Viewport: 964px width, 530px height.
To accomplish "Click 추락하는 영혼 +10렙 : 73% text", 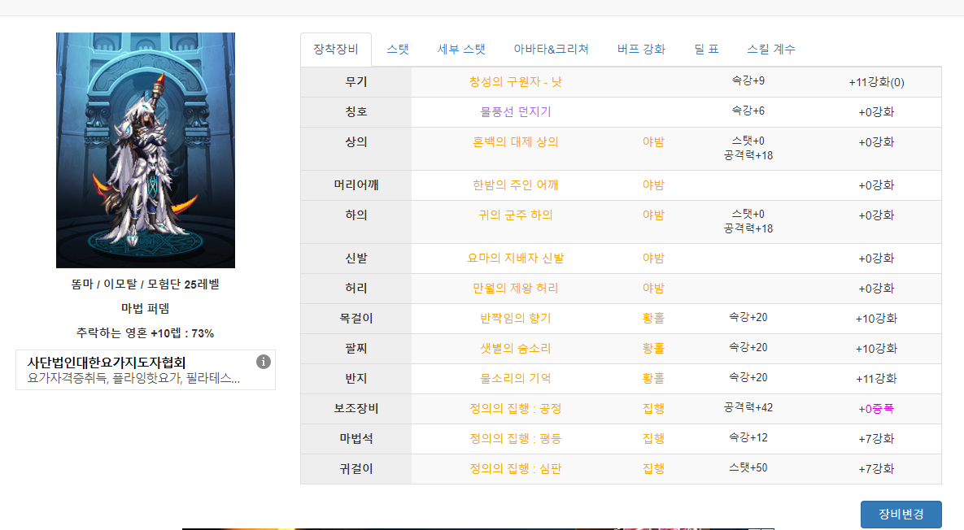I will pos(145,333).
